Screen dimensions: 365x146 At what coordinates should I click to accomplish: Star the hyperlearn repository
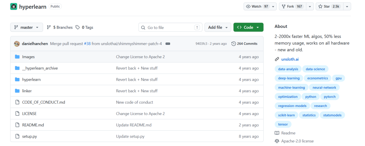pyautogui.click(x=330, y=6)
